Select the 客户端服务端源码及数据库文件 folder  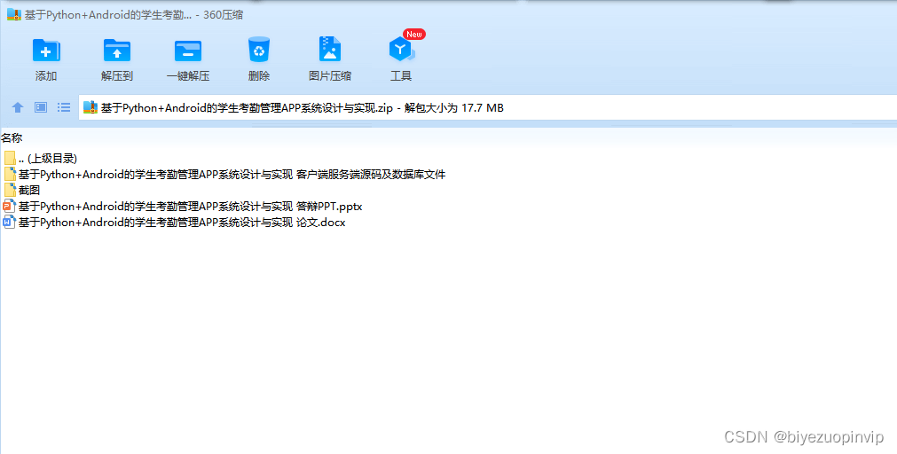tap(224, 175)
